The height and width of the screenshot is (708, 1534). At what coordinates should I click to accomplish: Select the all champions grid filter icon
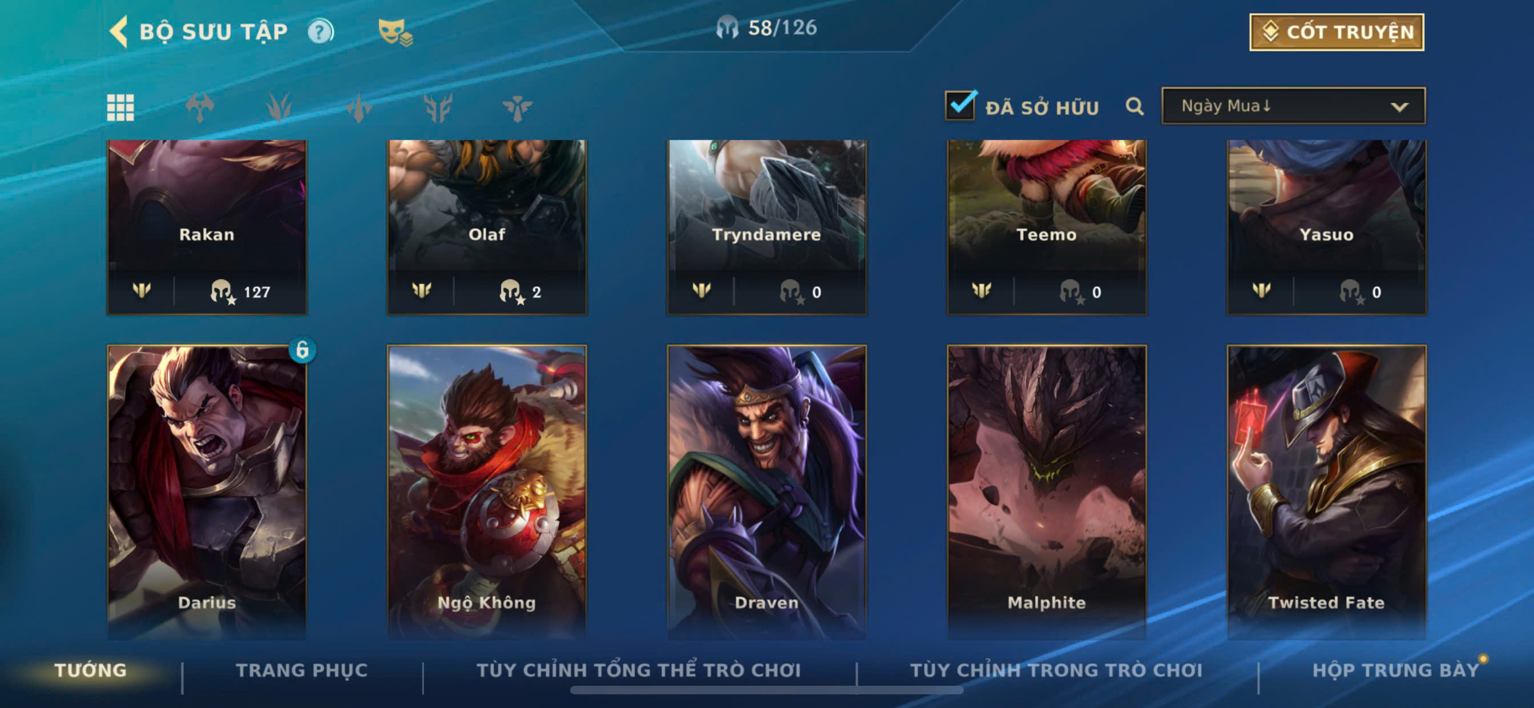pyautogui.click(x=120, y=108)
